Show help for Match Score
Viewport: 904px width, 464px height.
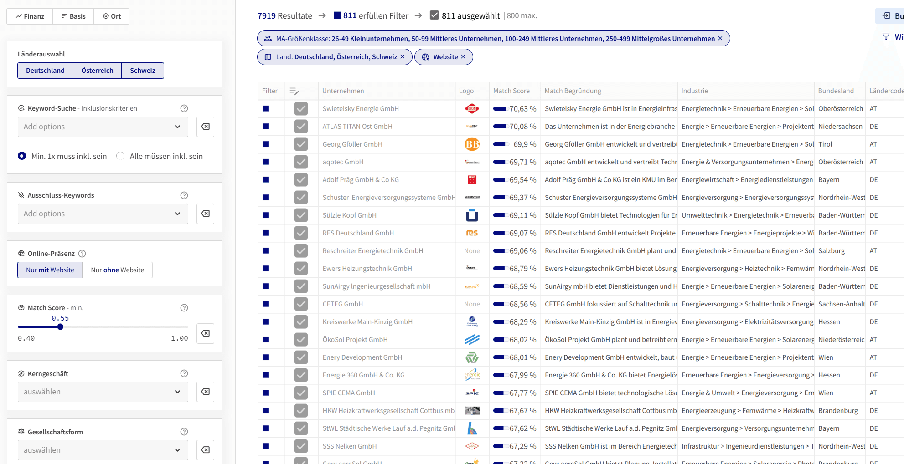pos(184,308)
